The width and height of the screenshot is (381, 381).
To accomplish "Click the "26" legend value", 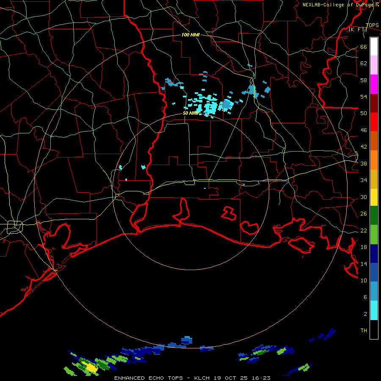I will (x=364, y=214).
